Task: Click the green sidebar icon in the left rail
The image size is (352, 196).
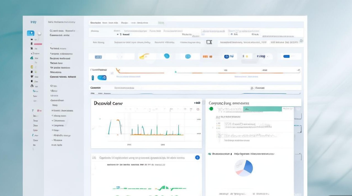Action: 32,58
